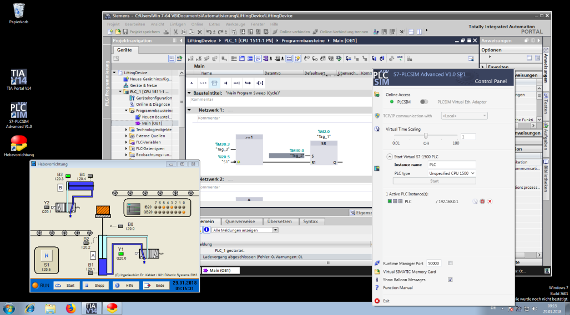570x315 pixels.
Task: Click the Windows Start orb
Action: (x=9, y=308)
